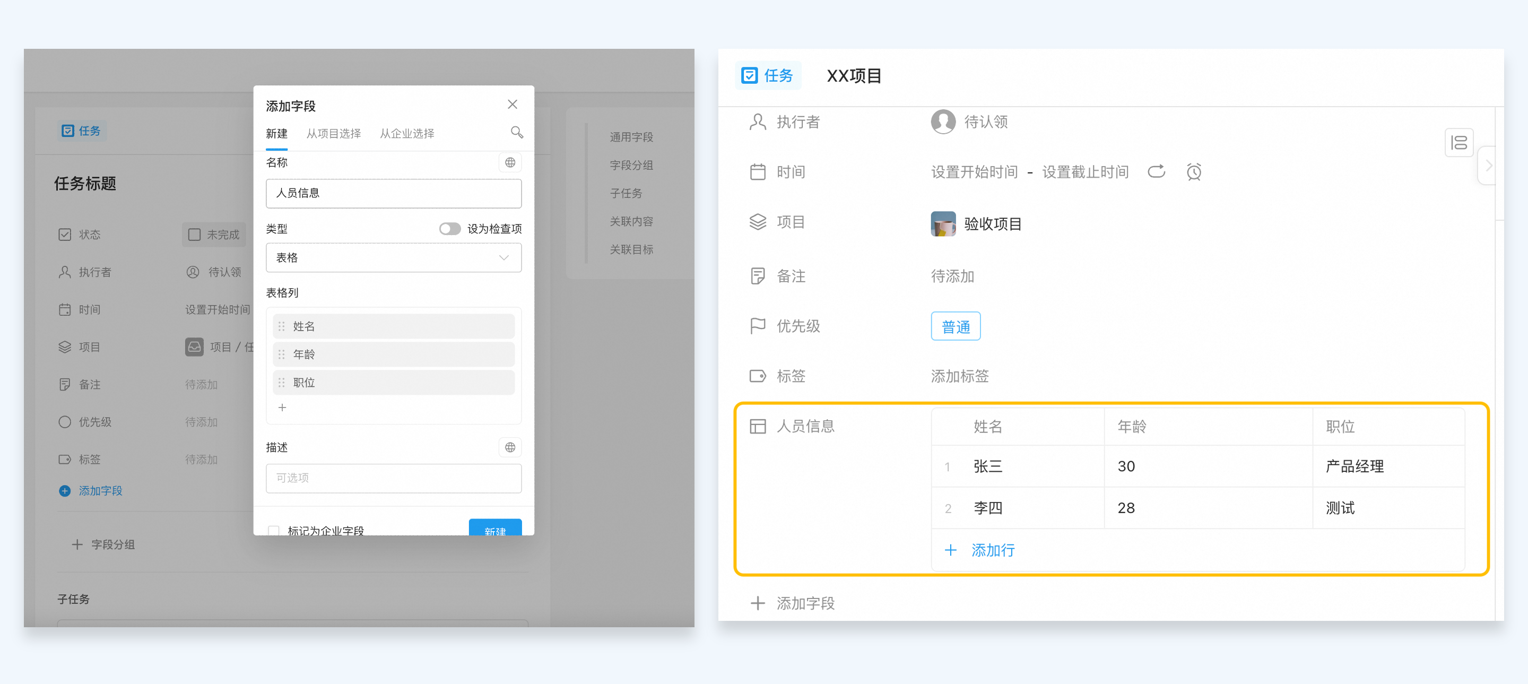This screenshot has width=1528, height=684.
Task: Click the 任务 tab in XX项目 header
Action: (768, 75)
